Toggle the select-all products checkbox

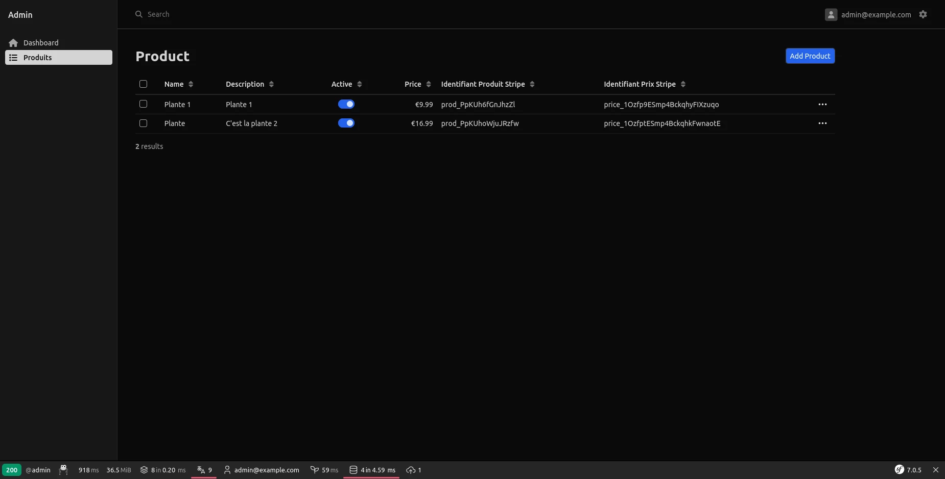coord(143,84)
